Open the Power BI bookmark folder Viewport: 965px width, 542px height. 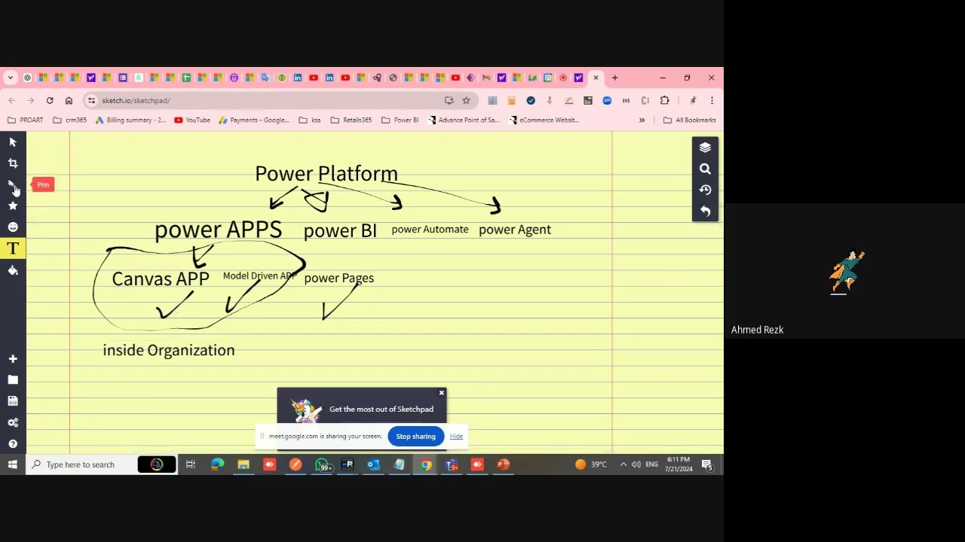(400, 120)
